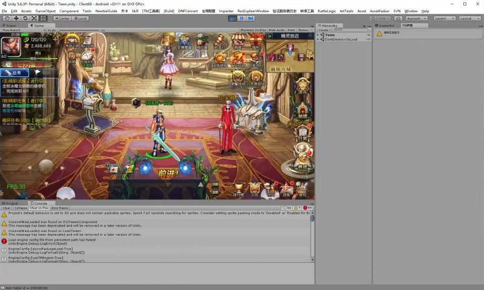The width and height of the screenshot is (484, 290).
Task: Open the Account dropdown
Action: click(416, 18)
